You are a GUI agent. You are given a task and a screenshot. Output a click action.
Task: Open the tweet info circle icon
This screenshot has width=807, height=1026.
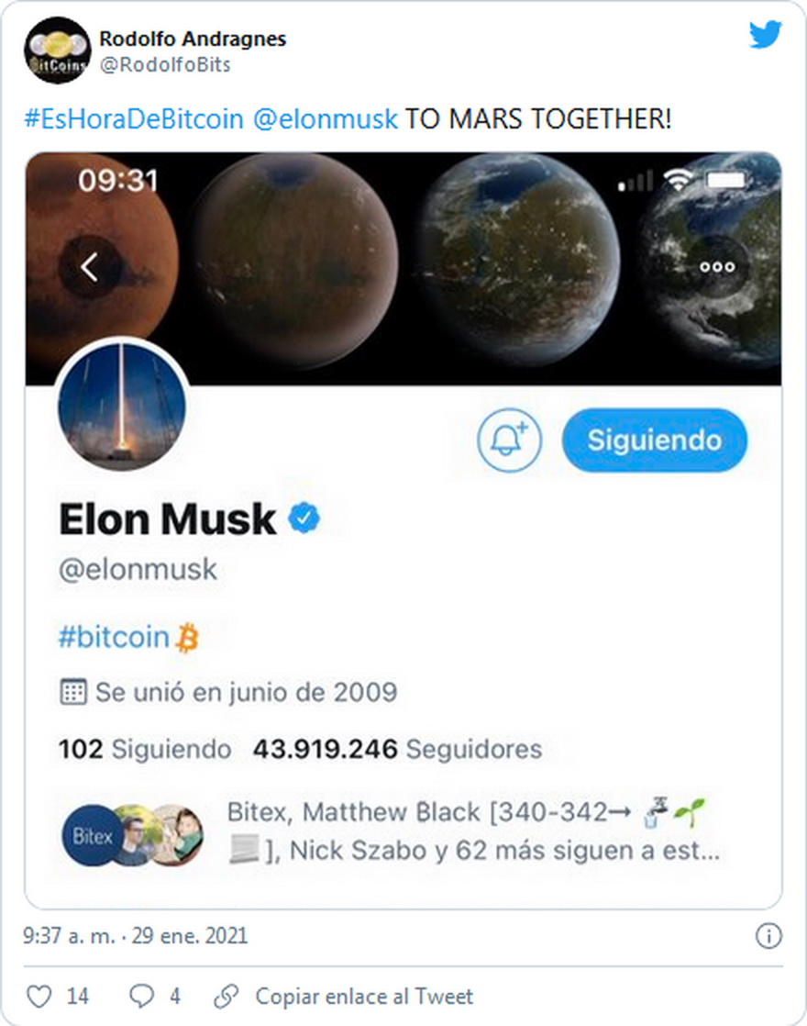point(768,936)
